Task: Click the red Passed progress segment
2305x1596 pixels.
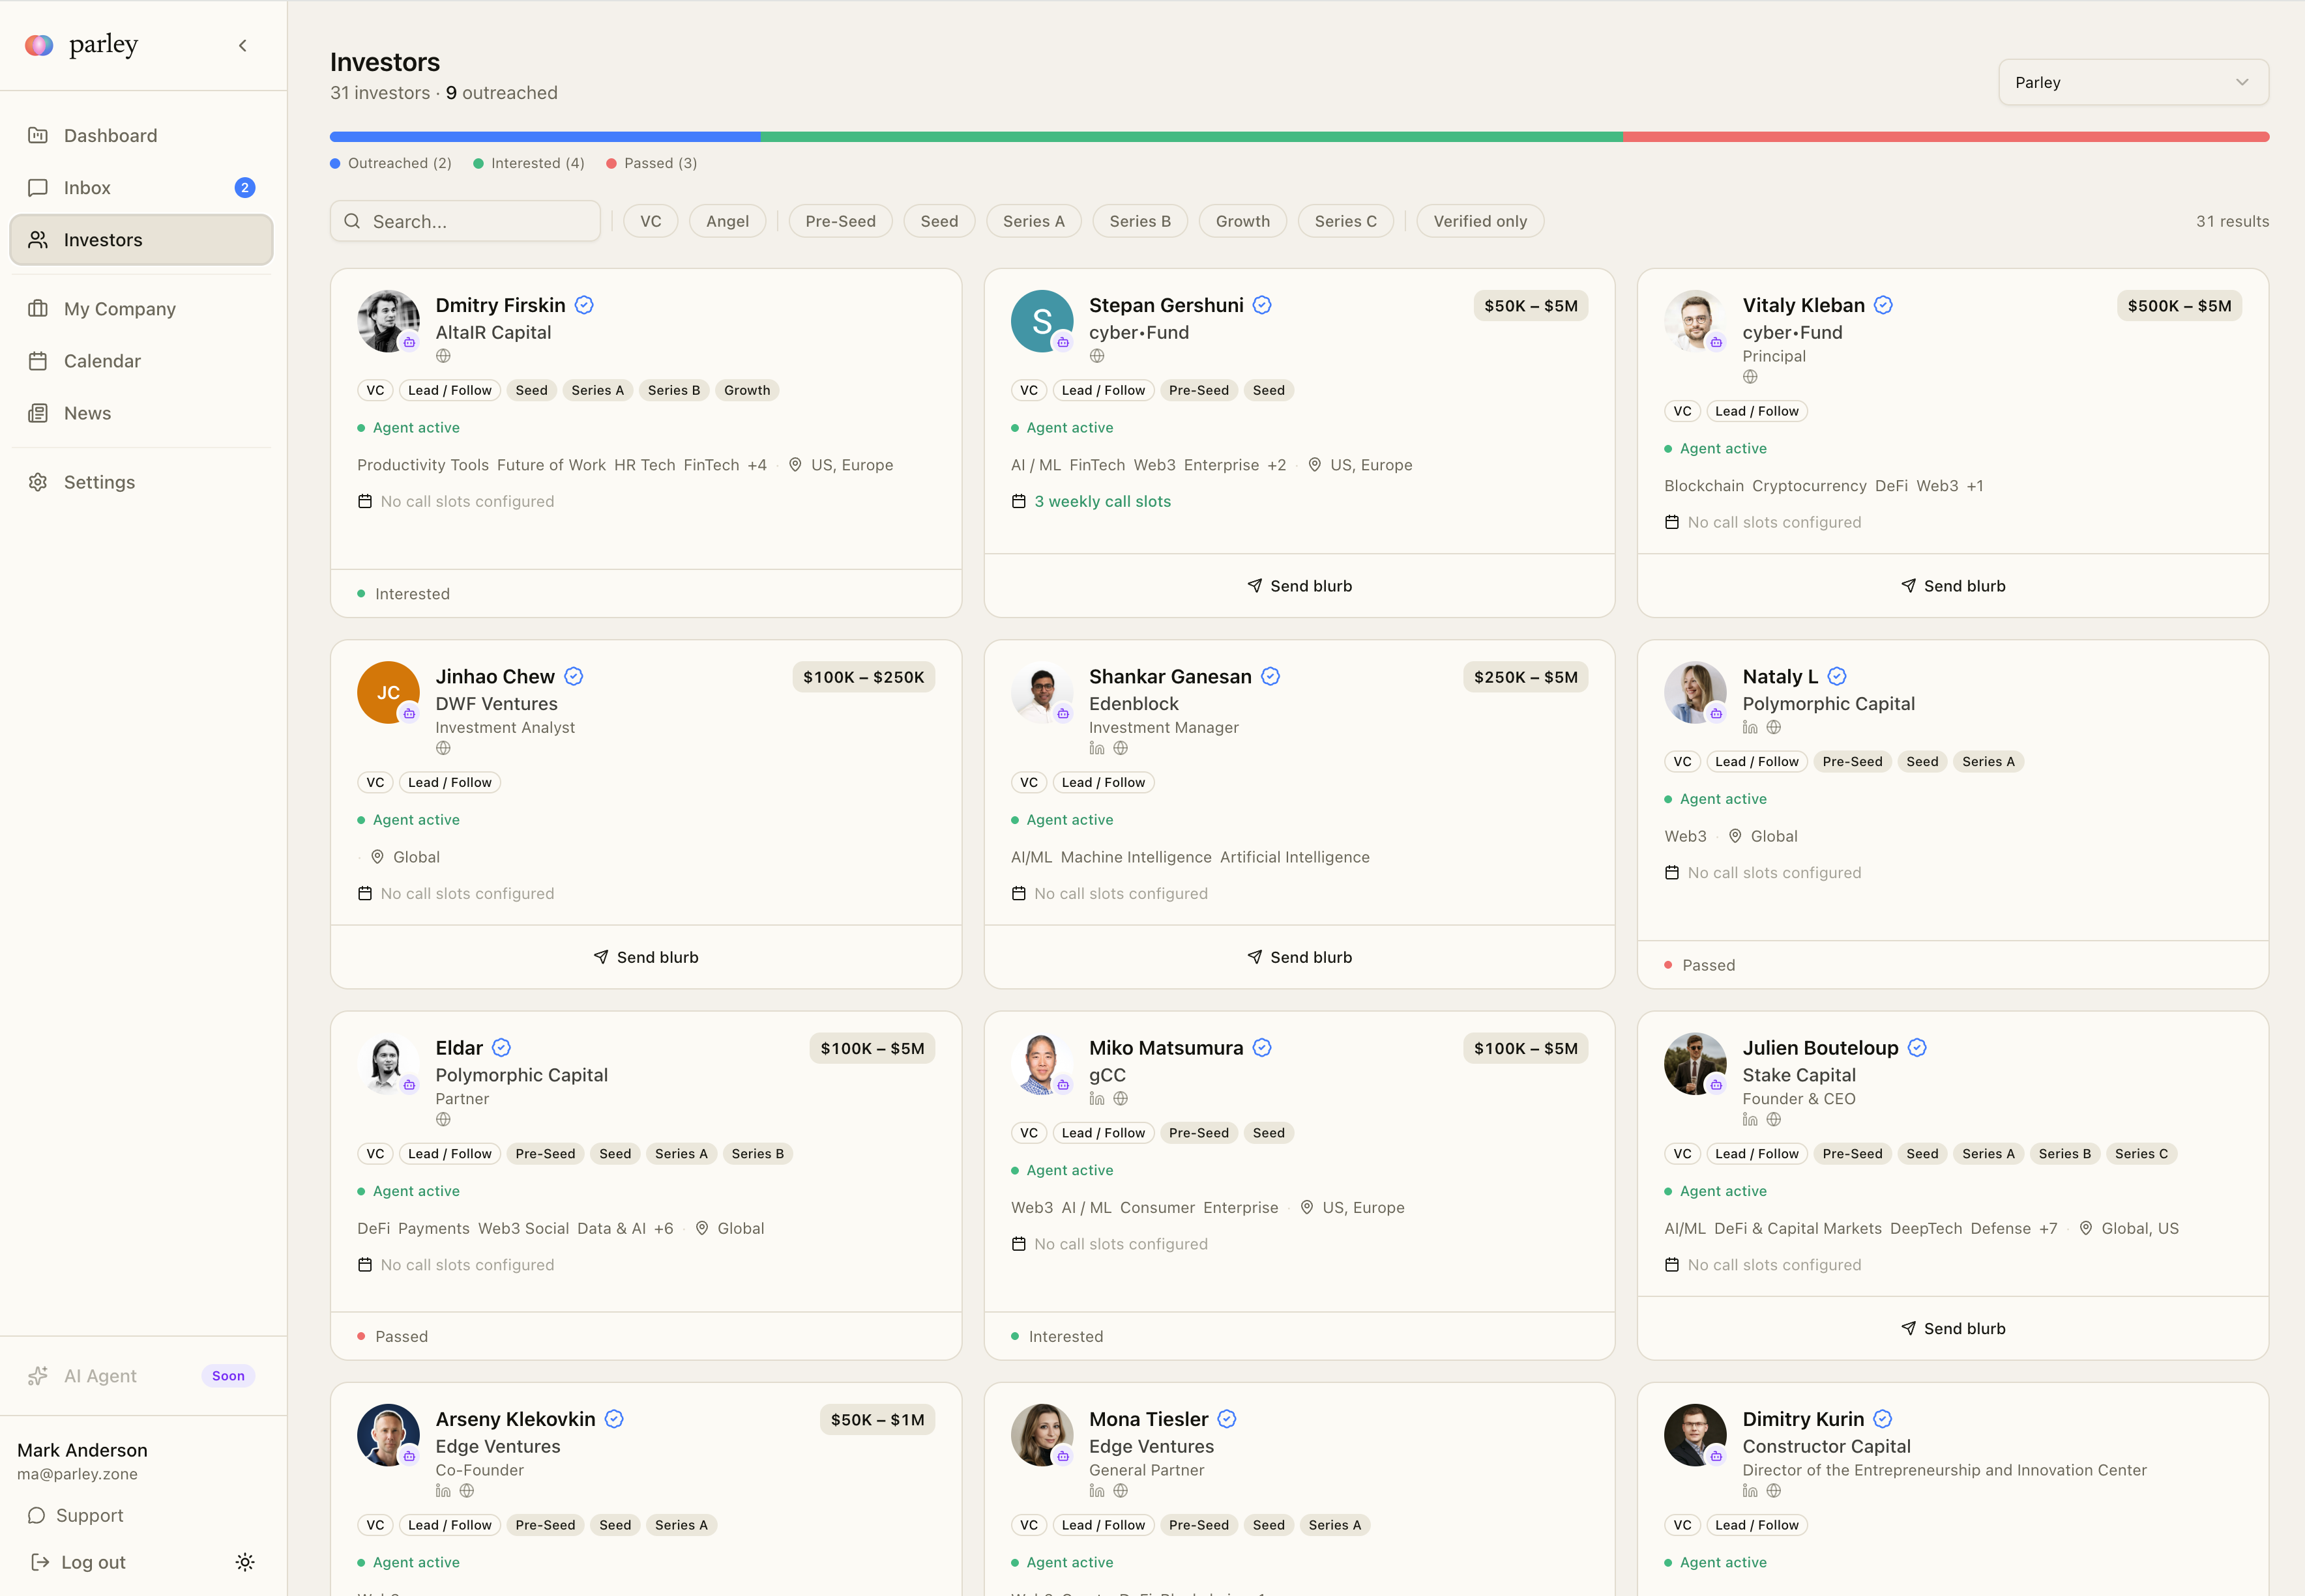Action: [1946, 136]
